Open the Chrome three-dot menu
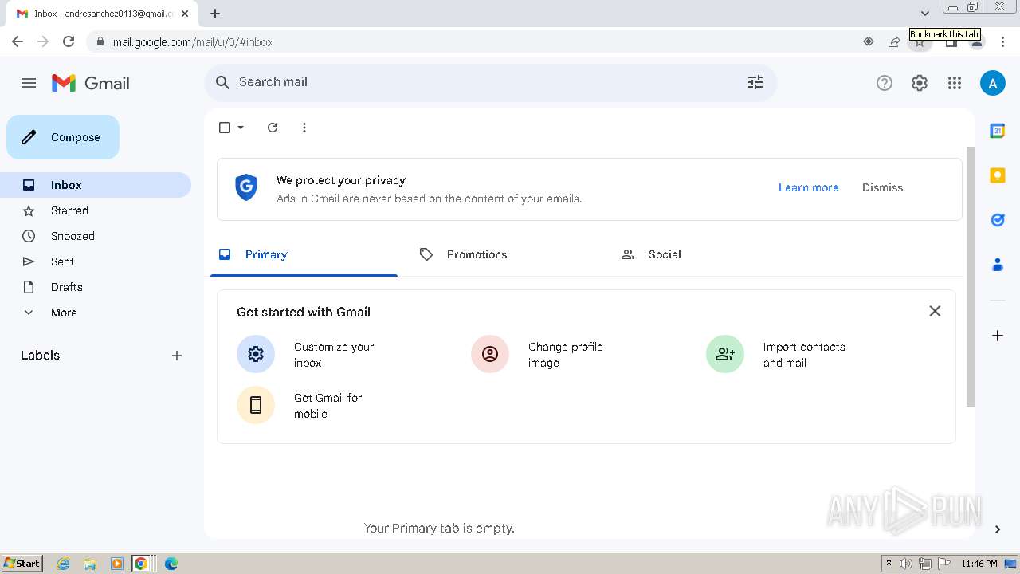The width and height of the screenshot is (1020, 574). point(1002,41)
